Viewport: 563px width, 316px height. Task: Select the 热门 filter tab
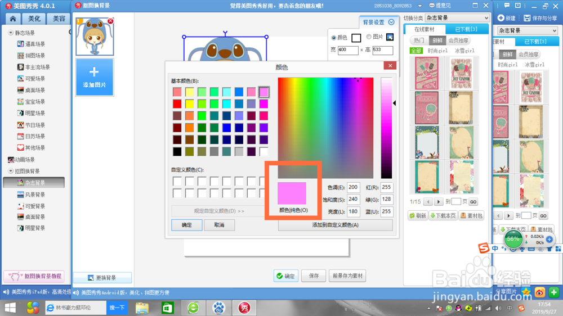(x=419, y=40)
